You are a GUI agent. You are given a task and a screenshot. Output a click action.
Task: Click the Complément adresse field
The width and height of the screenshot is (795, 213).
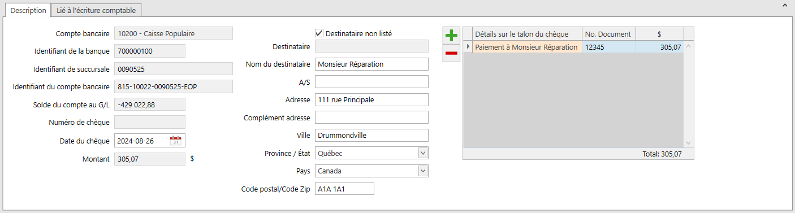371,118
